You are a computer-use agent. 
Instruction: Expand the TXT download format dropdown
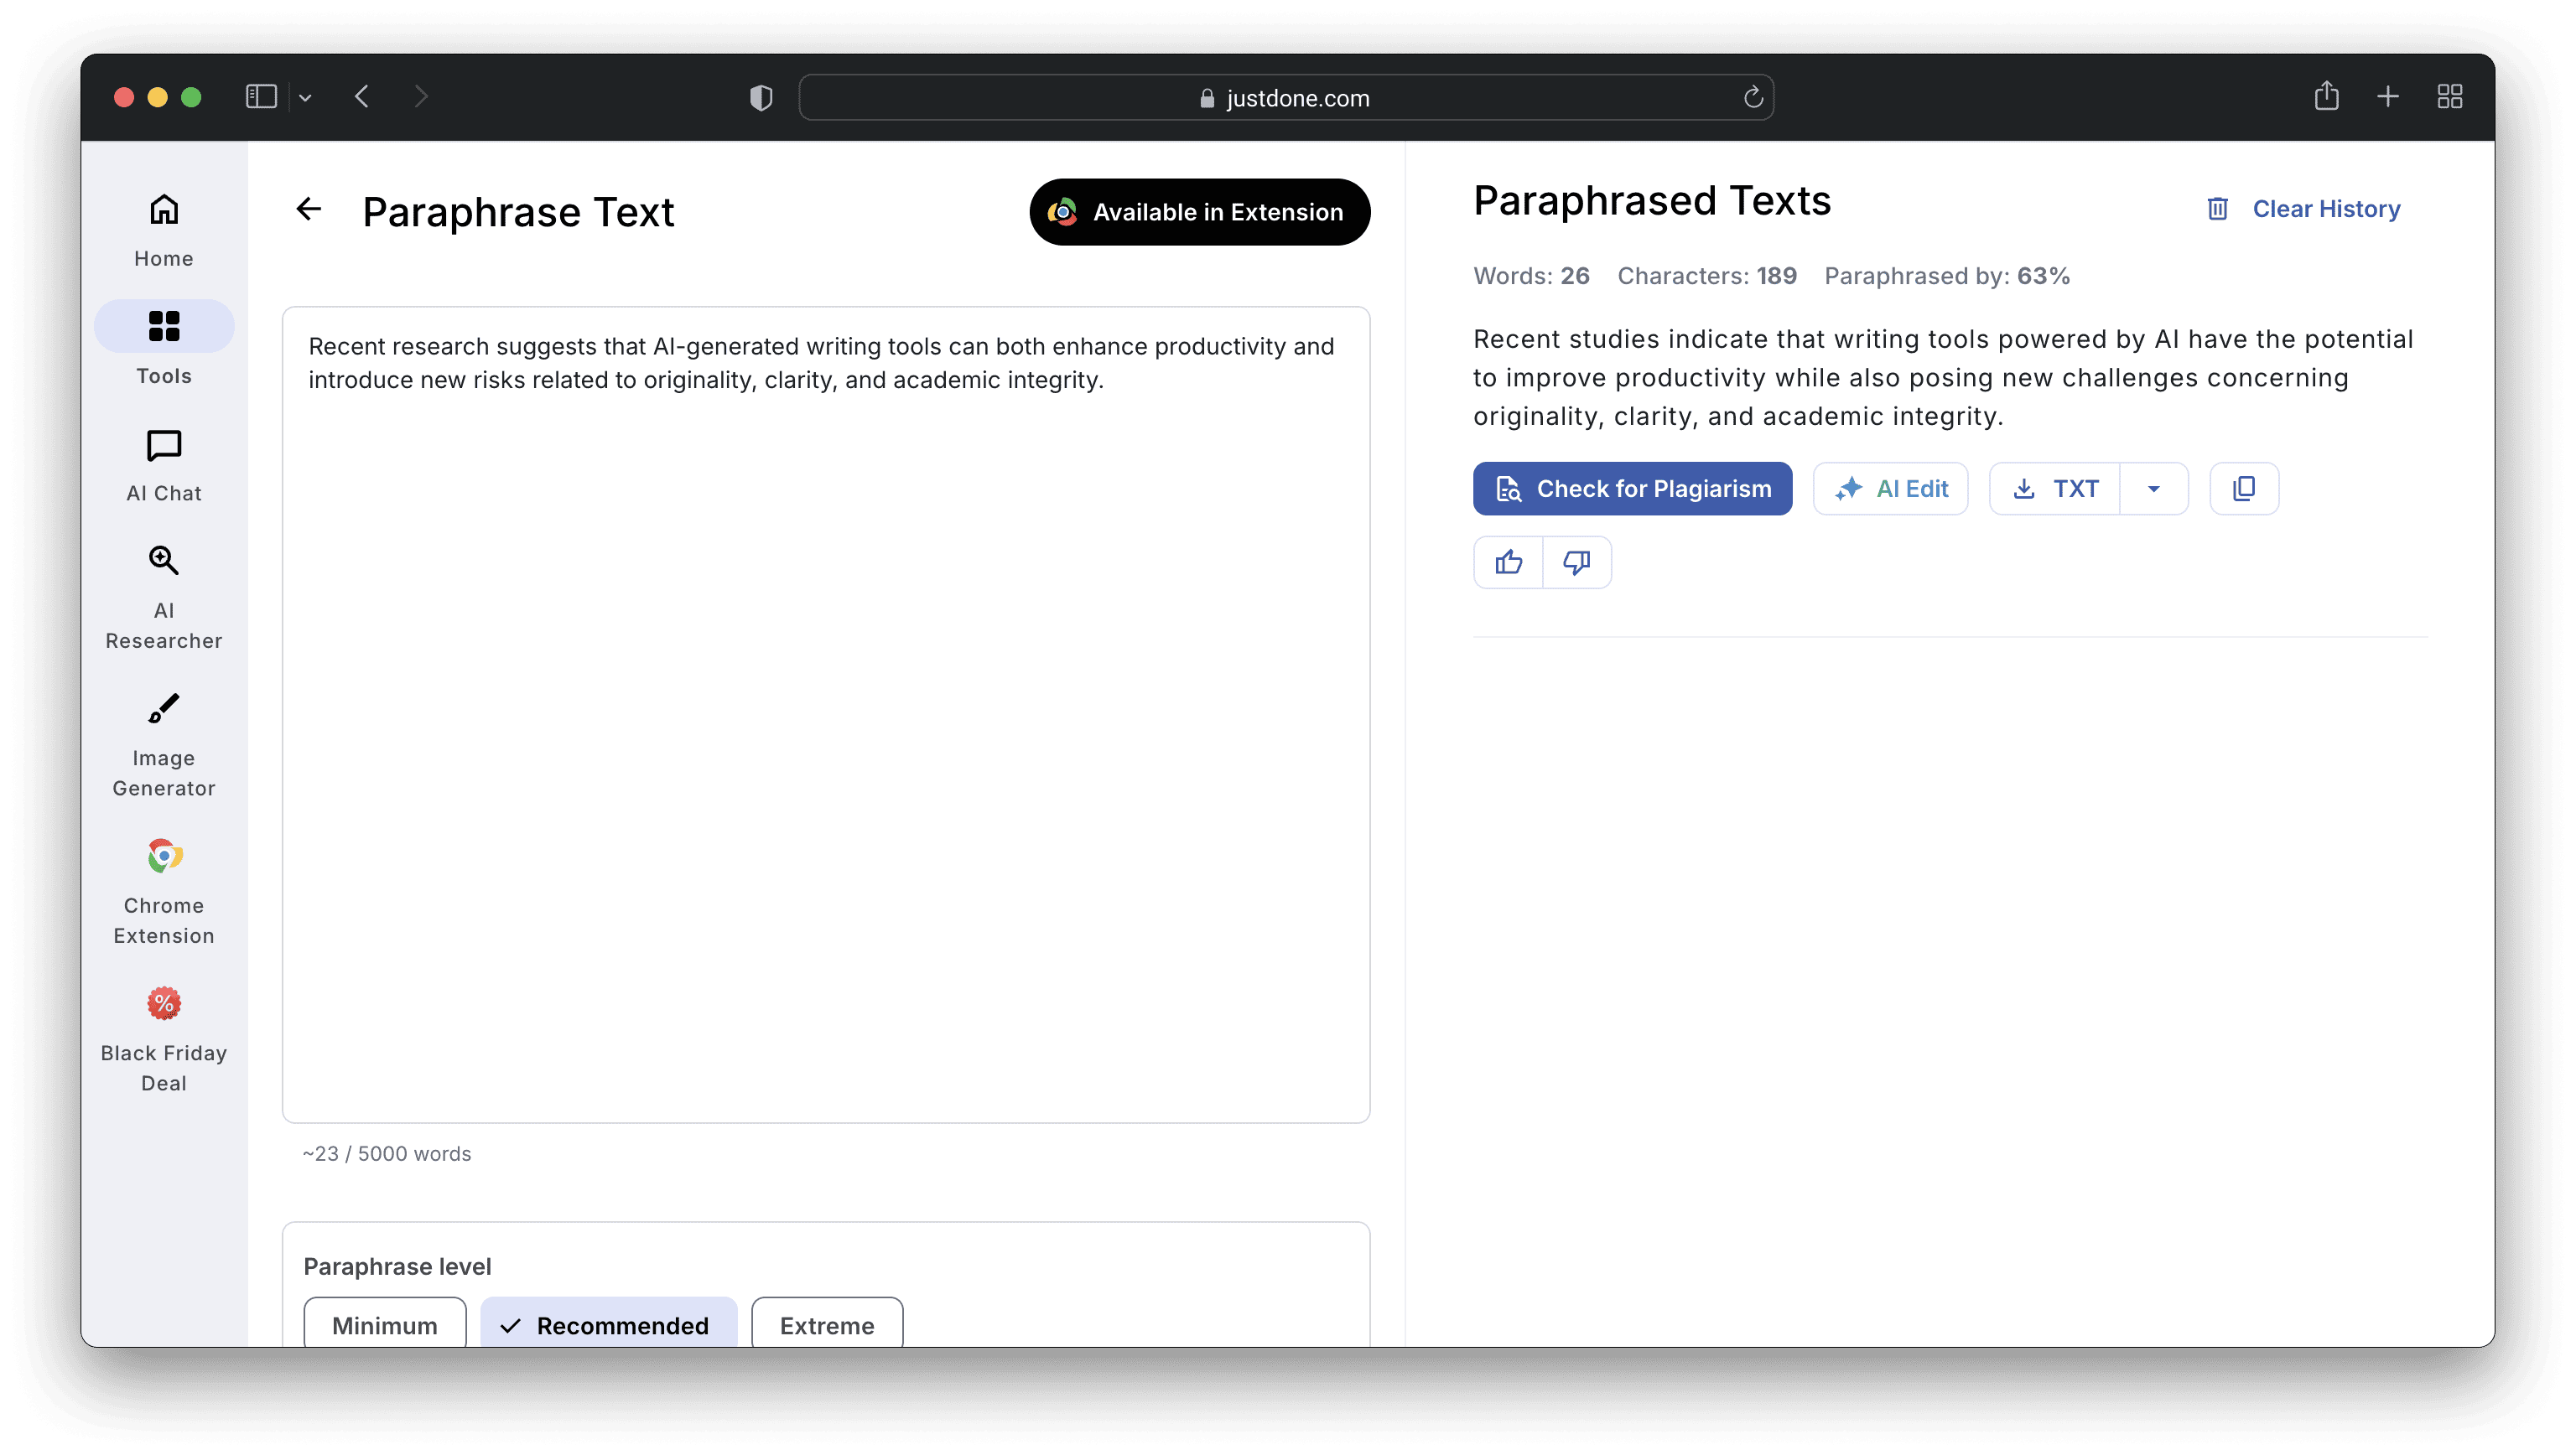(x=2153, y=489)
